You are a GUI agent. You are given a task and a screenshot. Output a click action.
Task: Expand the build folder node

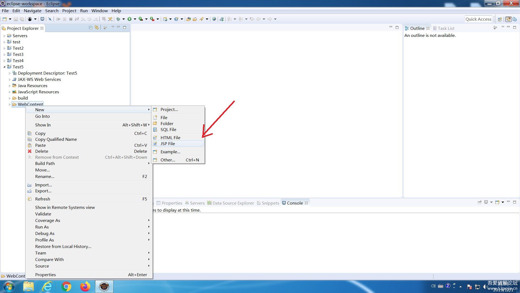[9, 98]
